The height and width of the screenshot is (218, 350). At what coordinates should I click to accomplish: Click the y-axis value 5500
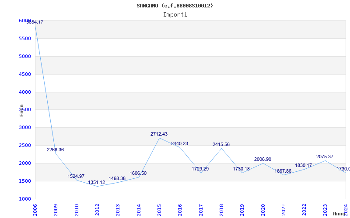pyautogui.click(x=25, y=38)
